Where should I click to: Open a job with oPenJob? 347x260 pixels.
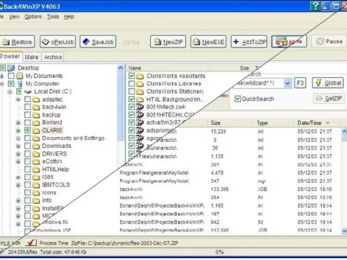pyautogui.click(x=58, y=42)
